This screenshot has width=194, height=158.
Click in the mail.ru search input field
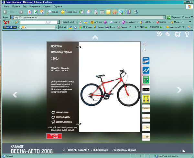point(41,27)
